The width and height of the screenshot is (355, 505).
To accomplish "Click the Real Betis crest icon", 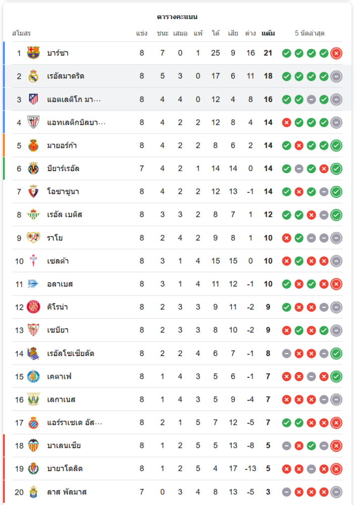I will point(33,215).
